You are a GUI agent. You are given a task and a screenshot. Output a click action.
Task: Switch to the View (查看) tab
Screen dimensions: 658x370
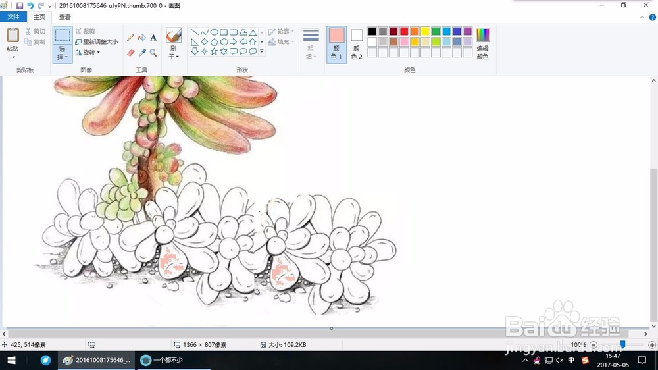coord(64,17)
